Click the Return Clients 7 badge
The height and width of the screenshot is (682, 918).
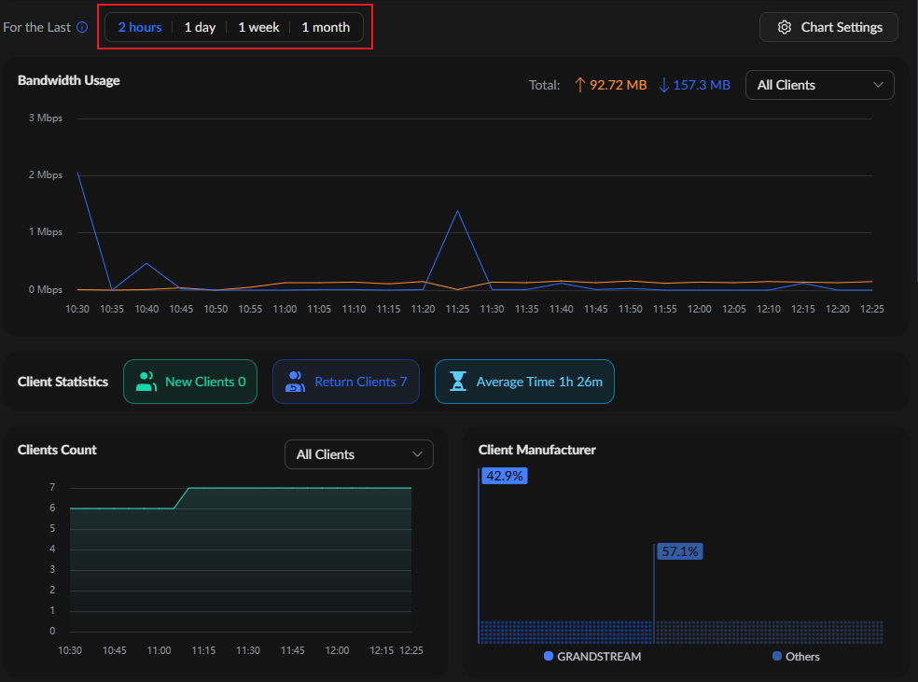[x=346, y=382]
